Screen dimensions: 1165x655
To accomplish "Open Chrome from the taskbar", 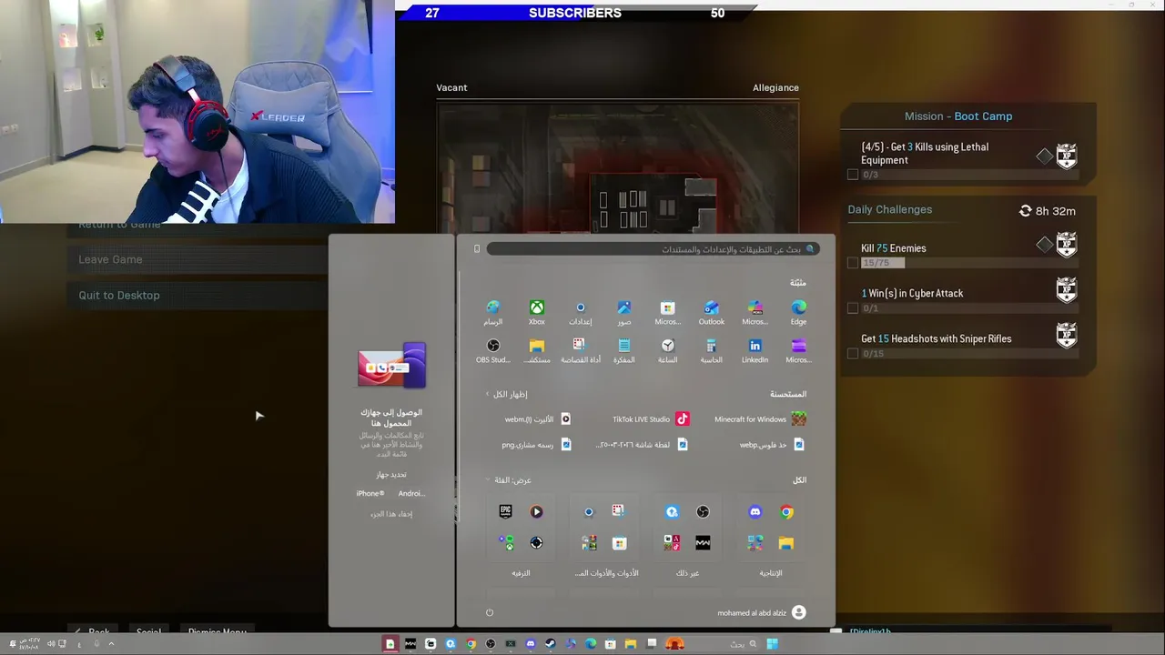I will [471, 644].
